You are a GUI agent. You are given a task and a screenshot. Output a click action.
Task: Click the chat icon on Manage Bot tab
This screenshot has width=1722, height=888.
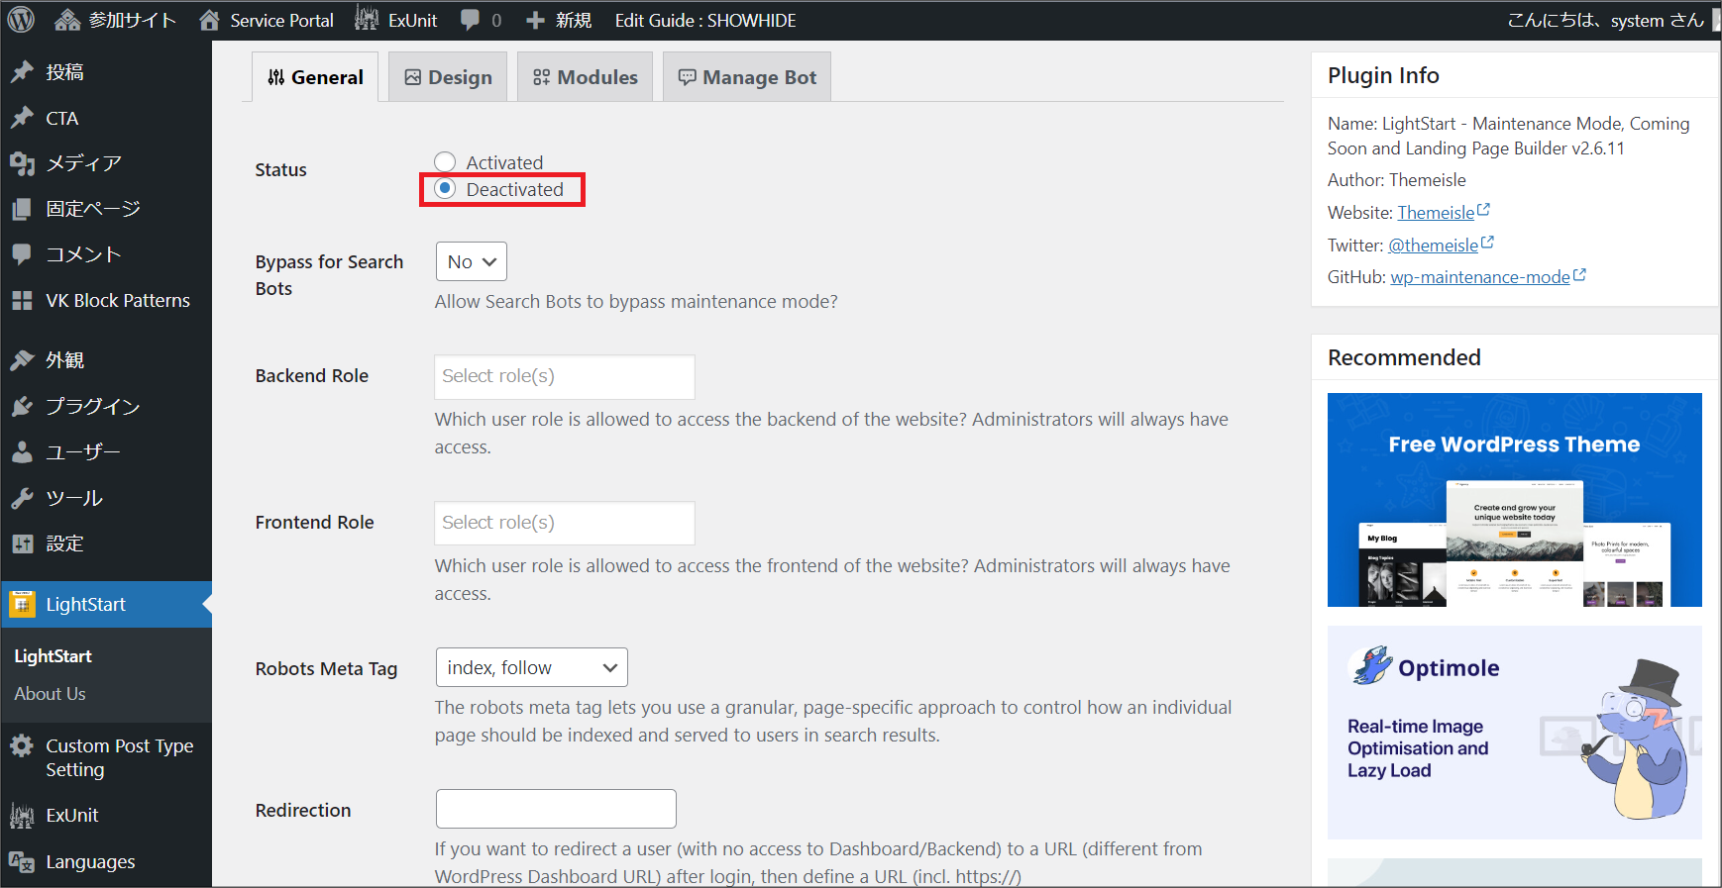(x=687, y=77)
